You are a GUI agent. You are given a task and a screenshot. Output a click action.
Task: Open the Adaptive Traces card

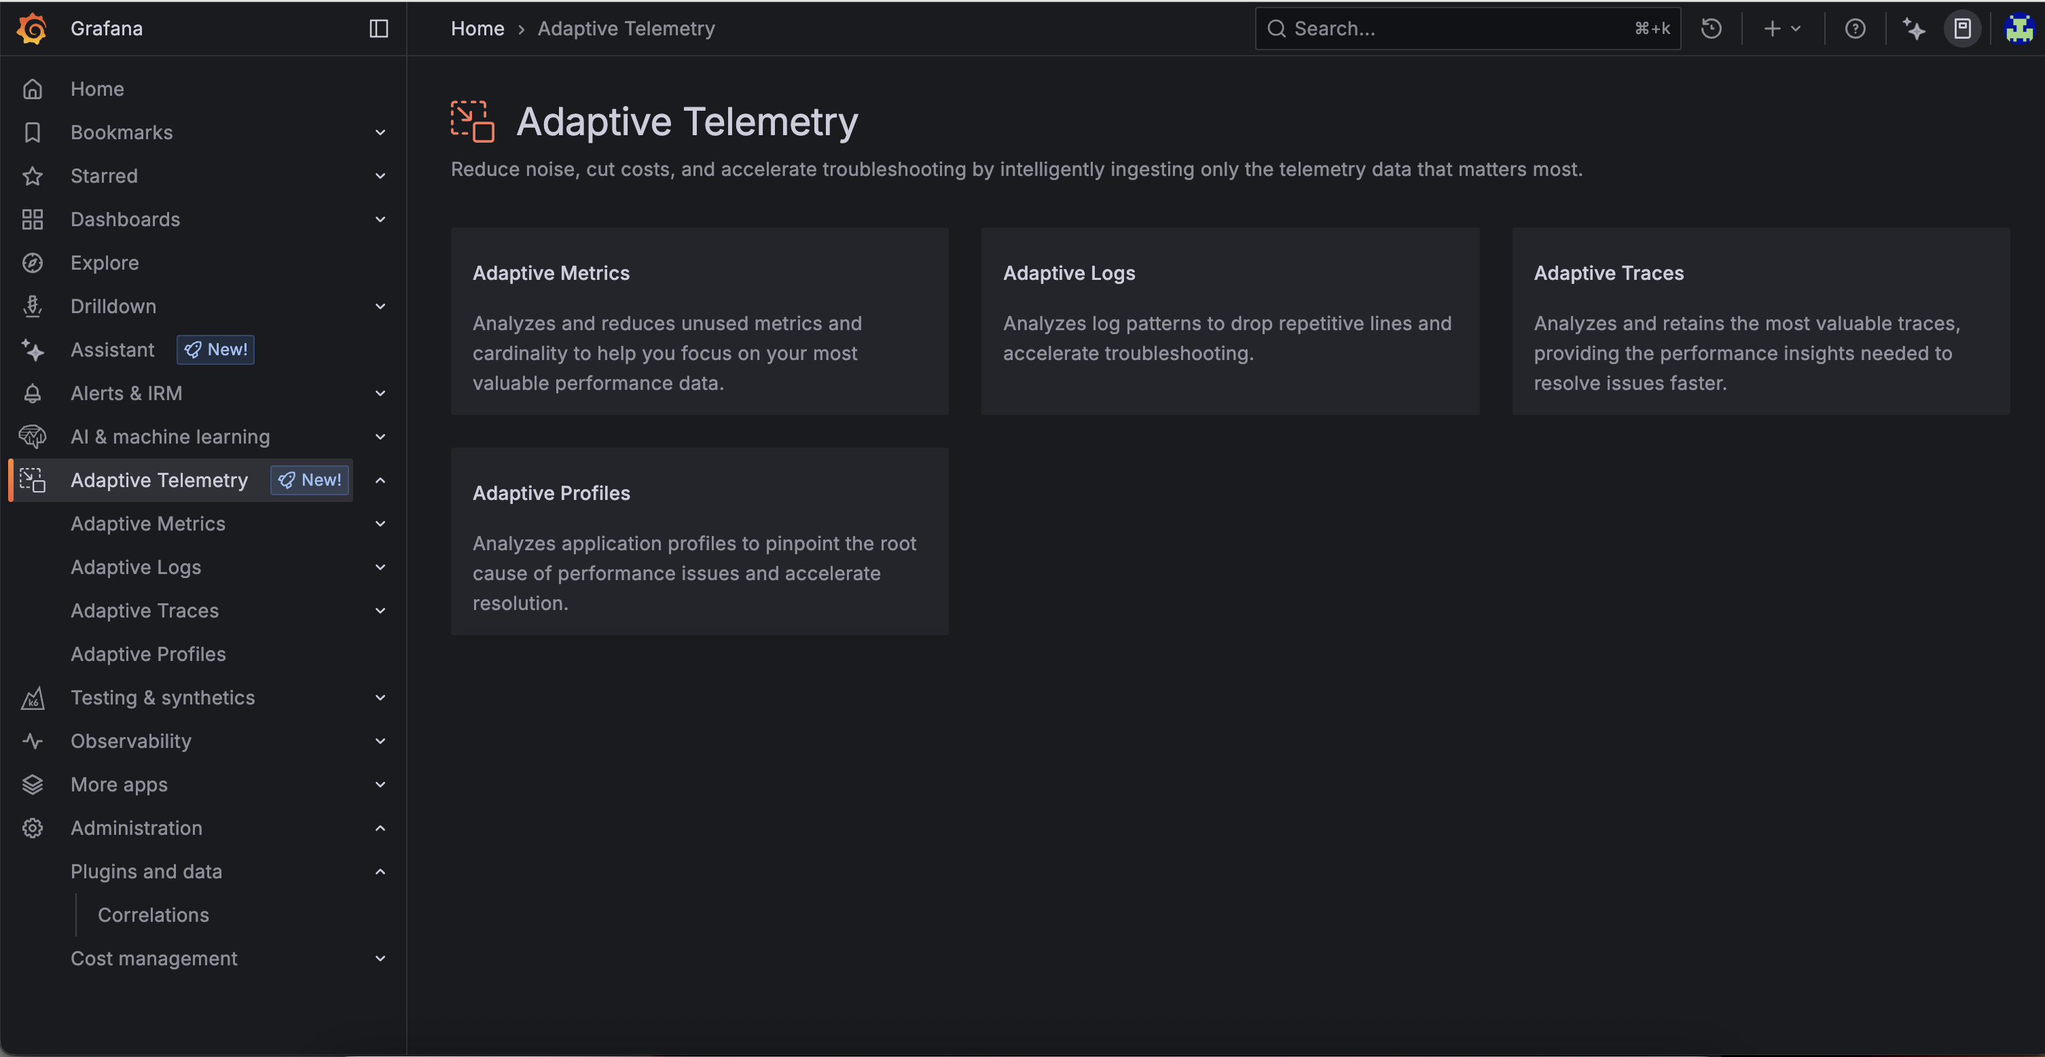point(1760,321)
